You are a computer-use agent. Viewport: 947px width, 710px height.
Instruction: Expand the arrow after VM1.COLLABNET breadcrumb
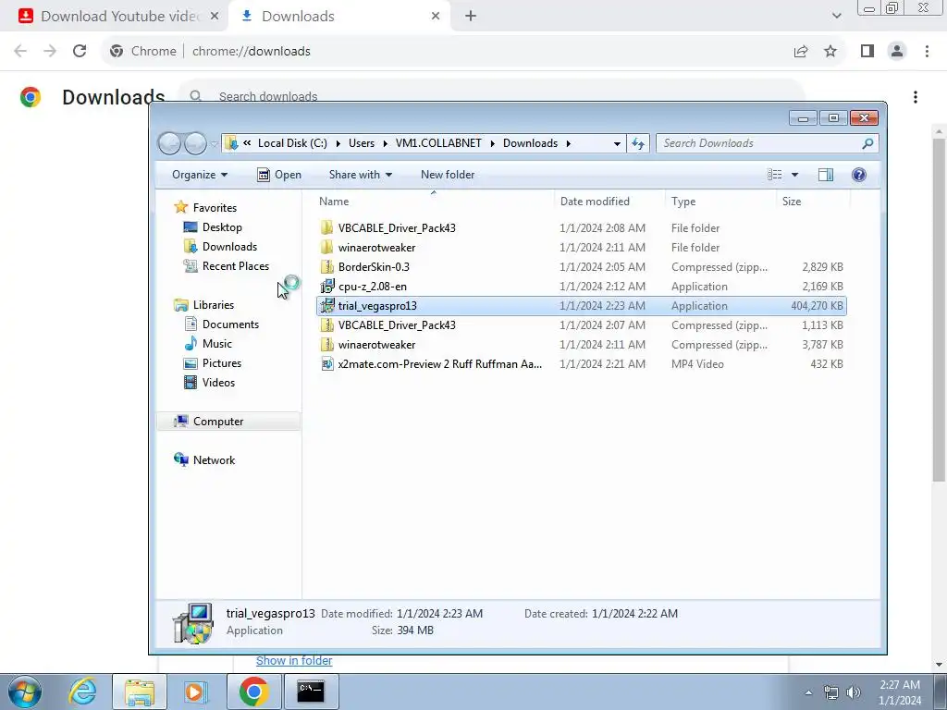pos(492,143)
